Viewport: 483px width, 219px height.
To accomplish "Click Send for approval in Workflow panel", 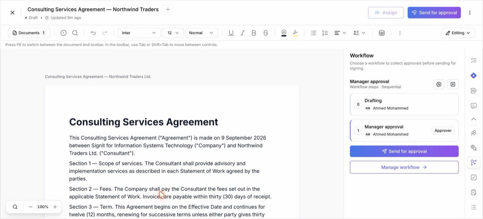I will tap(404, 151).
